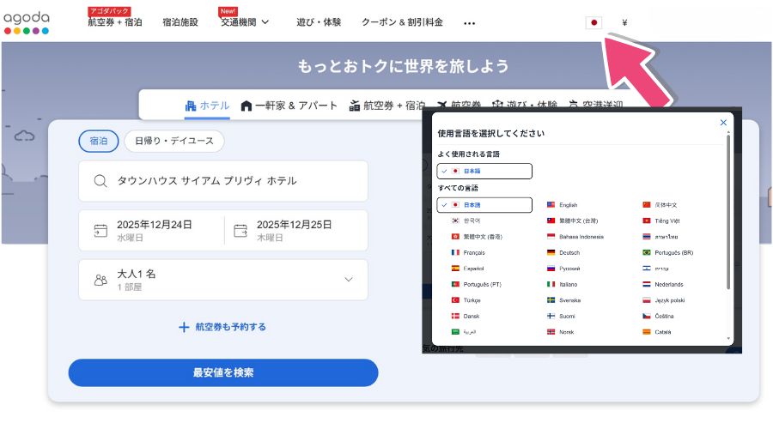Close the language selection dialog
The height and width of the screenshot is (429, 773).
click(723, 122)
